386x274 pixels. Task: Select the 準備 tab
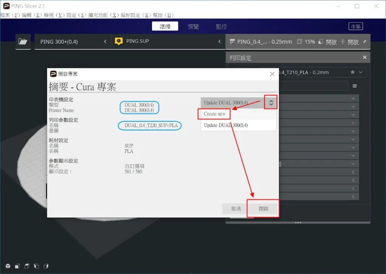point(165,26)
